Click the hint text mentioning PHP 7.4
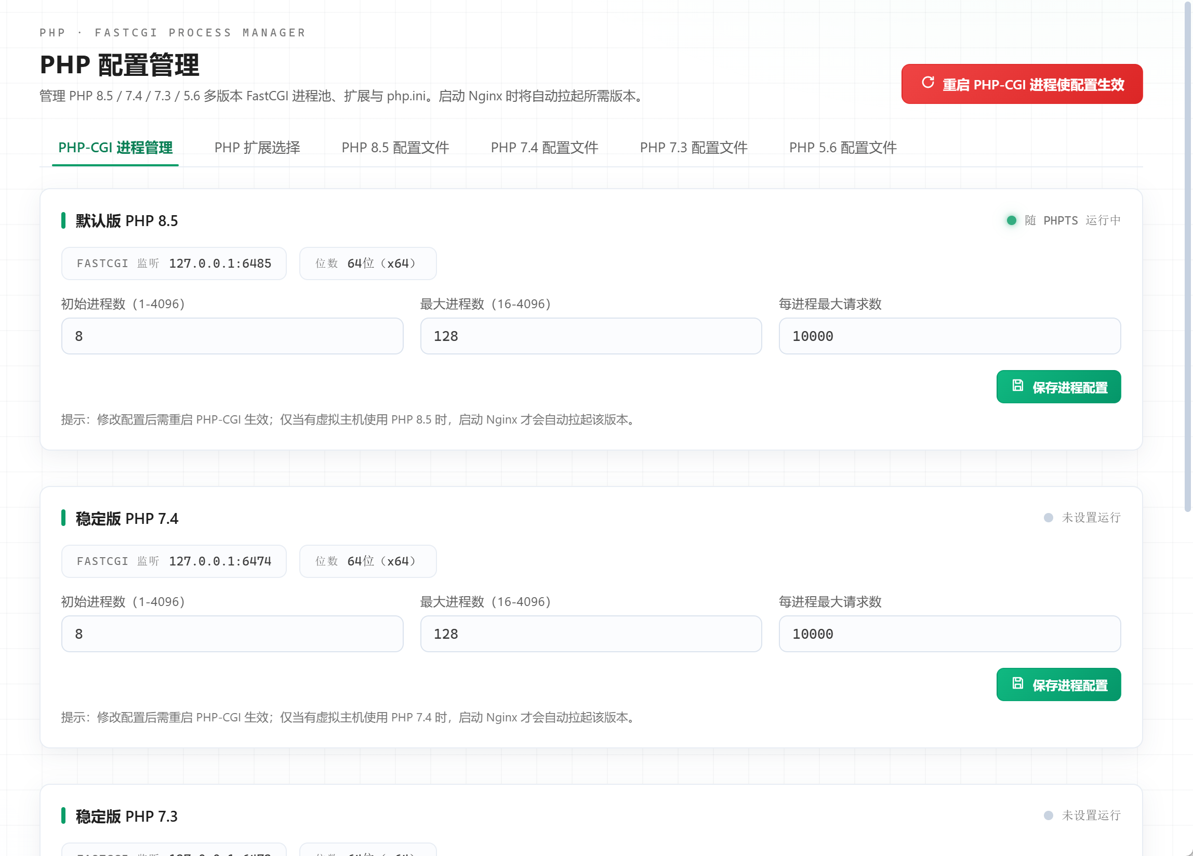 (x=349, y=718)
